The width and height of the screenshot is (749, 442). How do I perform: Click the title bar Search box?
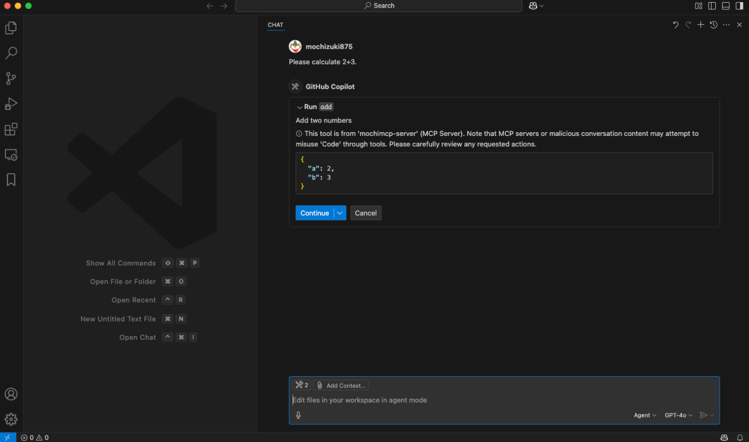click(x=379, y=6)
